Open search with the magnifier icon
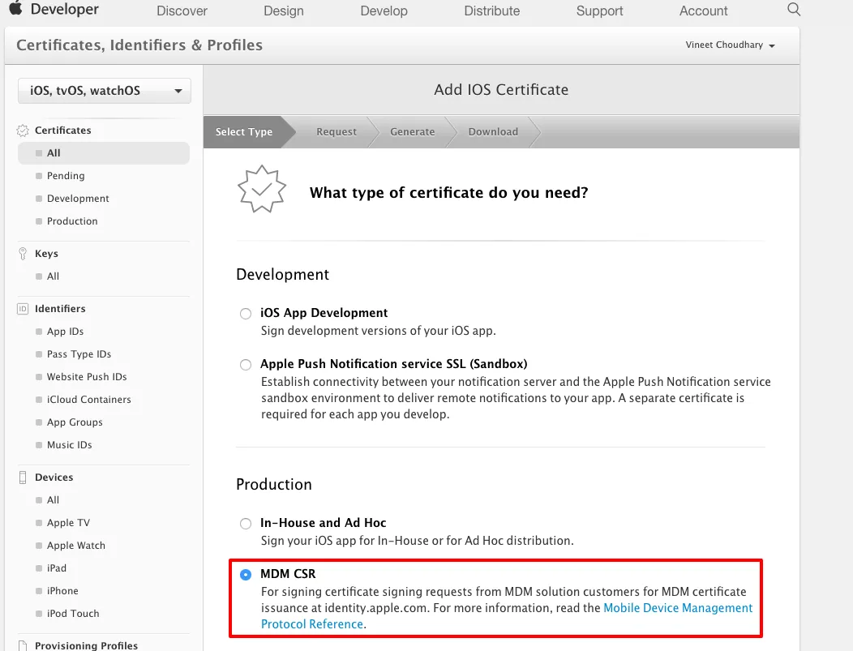This screenshot has width=853, height=651. coord(794,10)
